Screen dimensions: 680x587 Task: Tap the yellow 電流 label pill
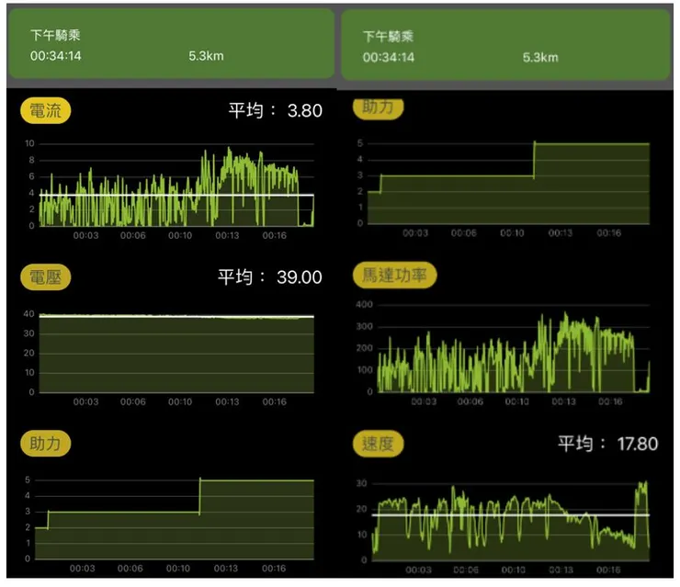(46, 111)
